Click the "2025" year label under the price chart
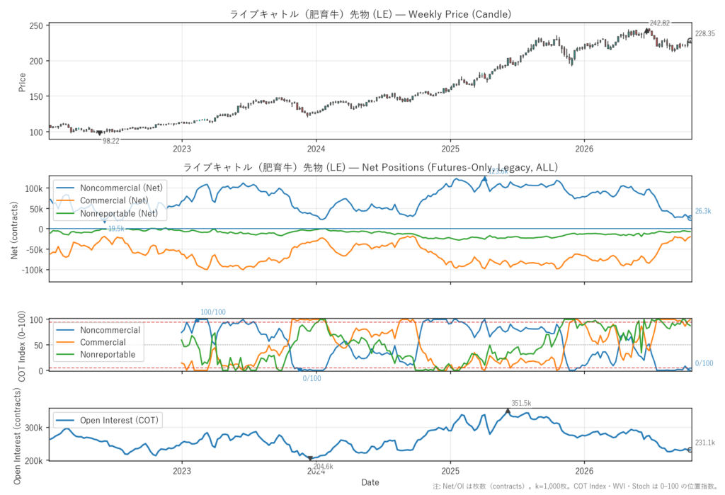 [450, 149]
